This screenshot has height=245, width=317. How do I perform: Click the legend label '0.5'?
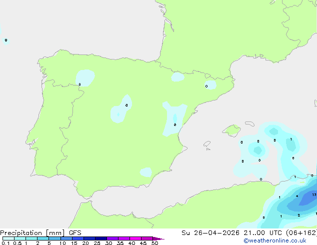point(17,243)
